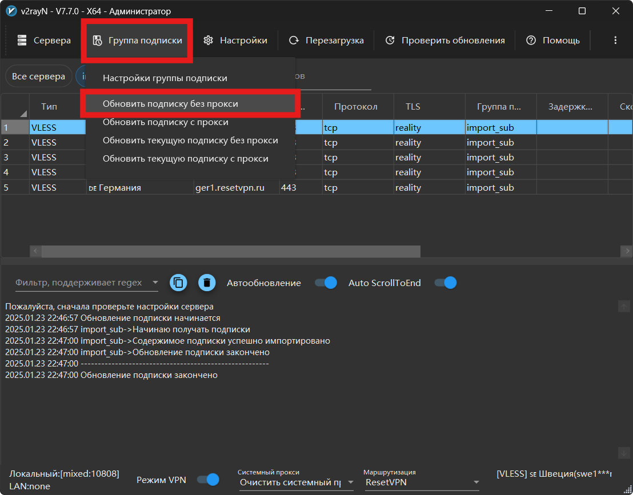Screen dimensions: 633x495
Task: Clear log with the trash icon
Action: coord(207,283)
